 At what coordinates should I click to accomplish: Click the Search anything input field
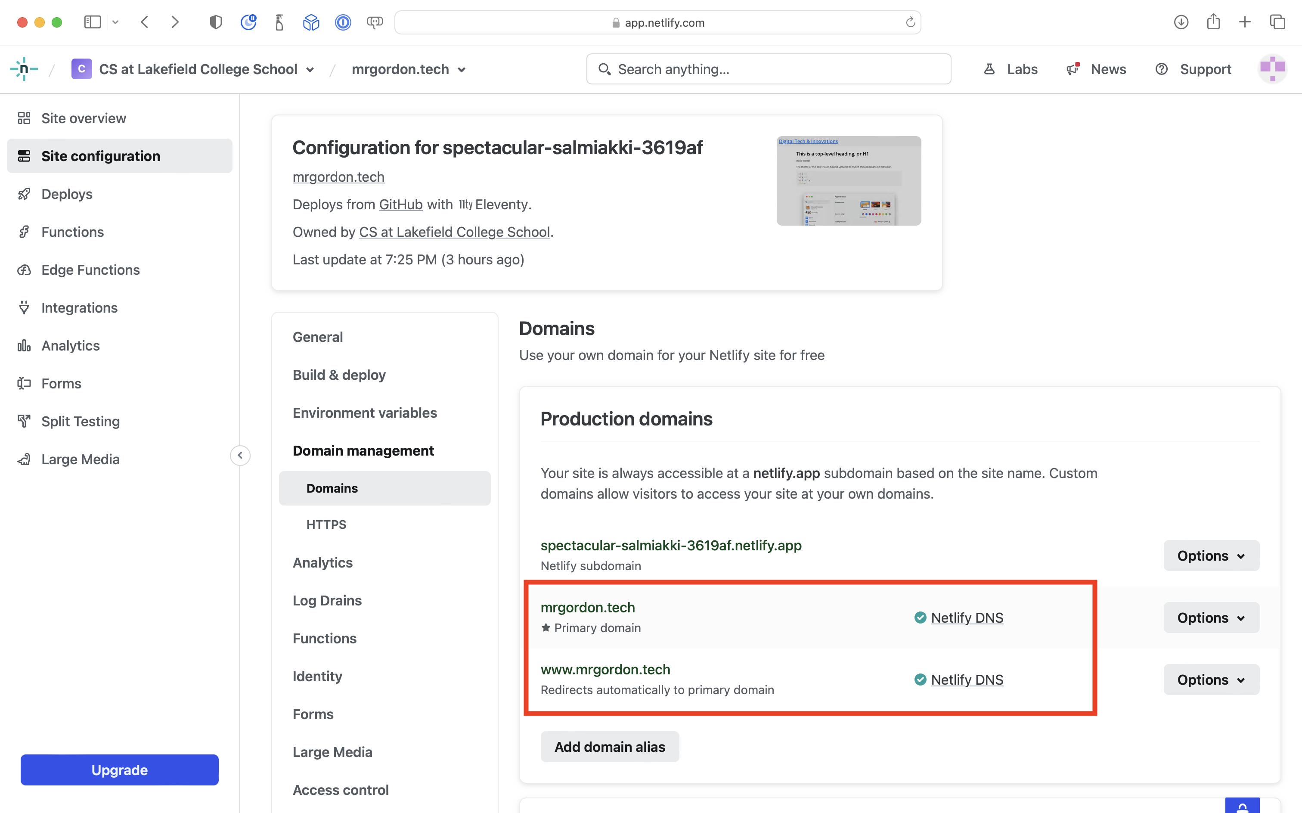(769, 68)
